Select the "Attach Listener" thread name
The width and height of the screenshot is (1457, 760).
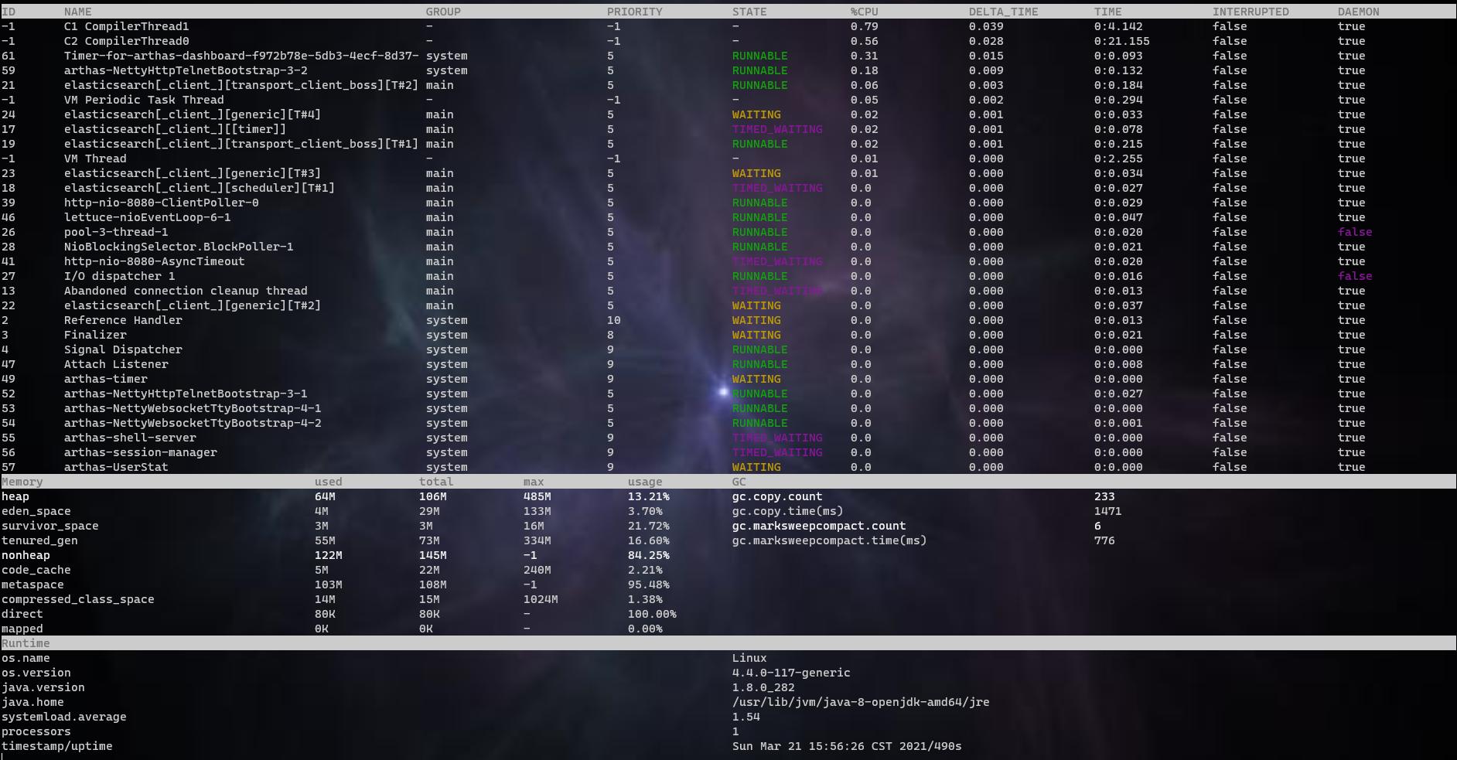coord(116,364)
